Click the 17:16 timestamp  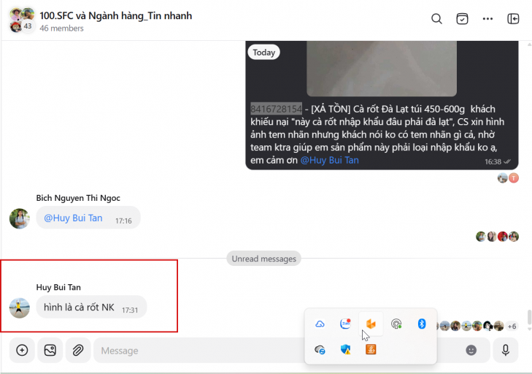[123, 221]
